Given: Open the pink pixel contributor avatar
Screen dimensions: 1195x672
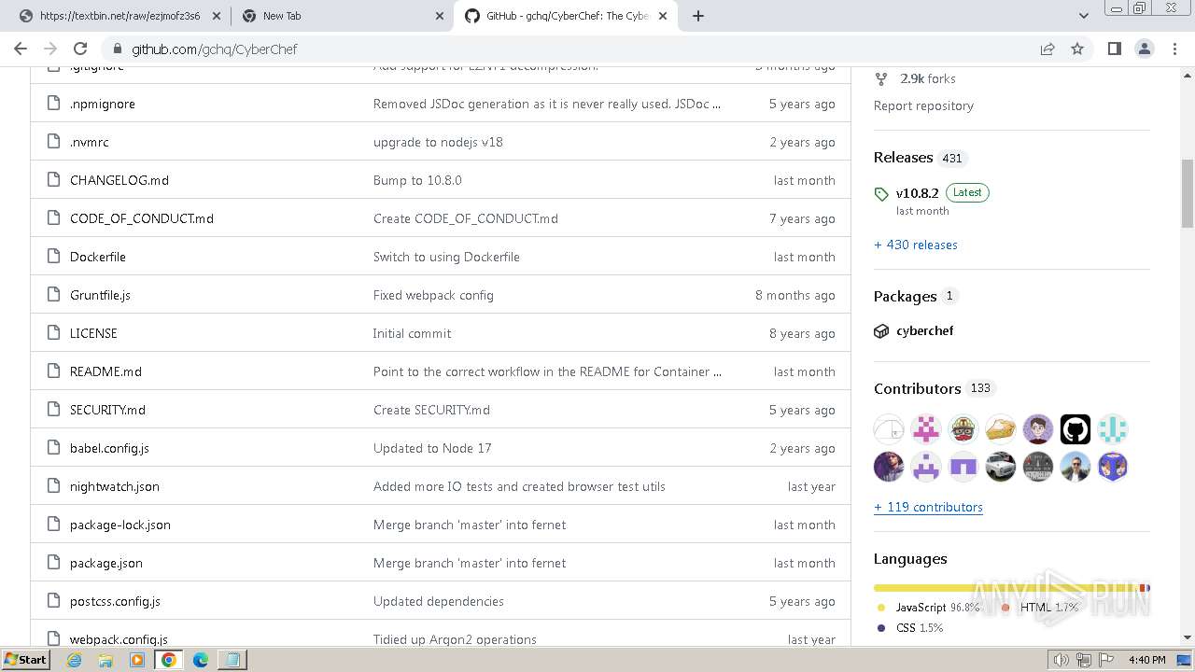Looking at the screenshot, I should [926, 429].
